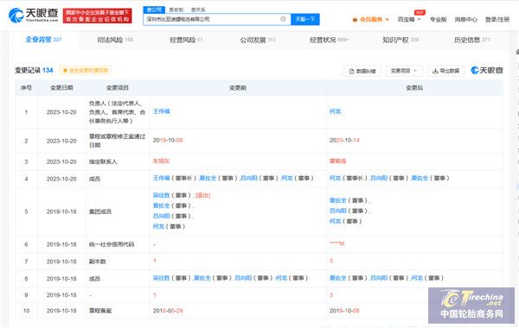Select the 查关系 search type tab
Viewport: 519px width, 328px height.
point(198,9)
